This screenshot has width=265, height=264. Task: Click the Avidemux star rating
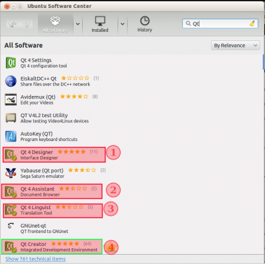(x=74, y=97)
